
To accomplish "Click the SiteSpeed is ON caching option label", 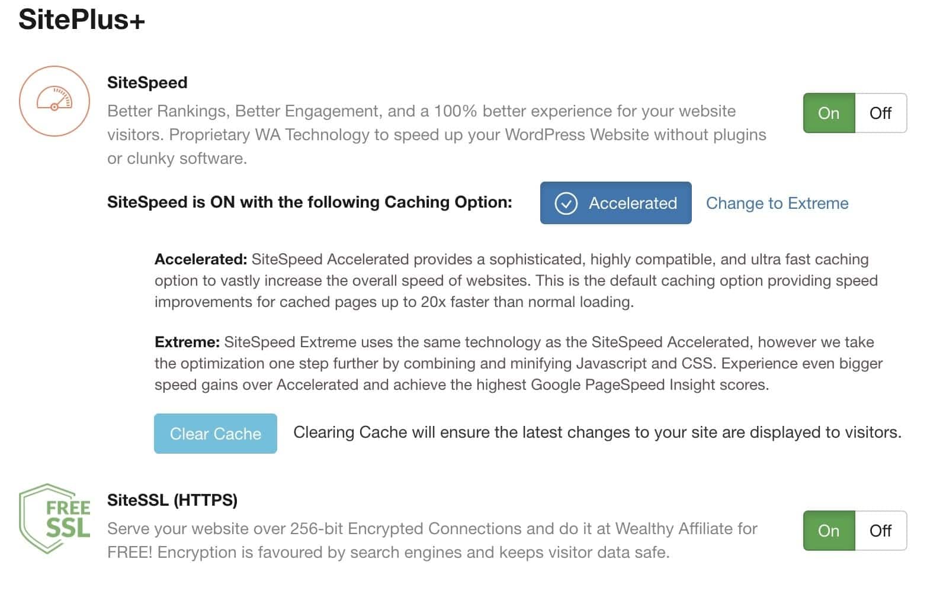I will 310,202.
